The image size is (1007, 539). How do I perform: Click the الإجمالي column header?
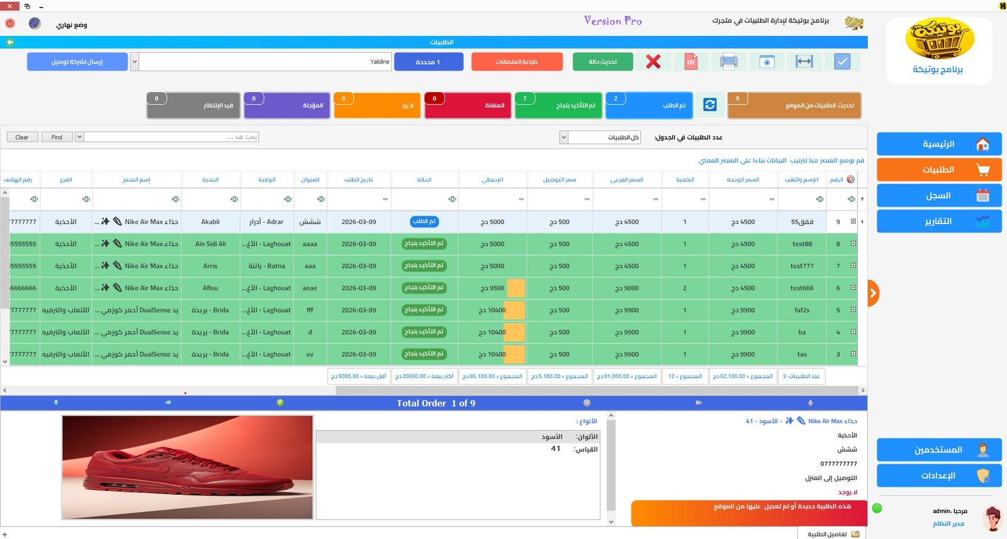tap(492, 179)
